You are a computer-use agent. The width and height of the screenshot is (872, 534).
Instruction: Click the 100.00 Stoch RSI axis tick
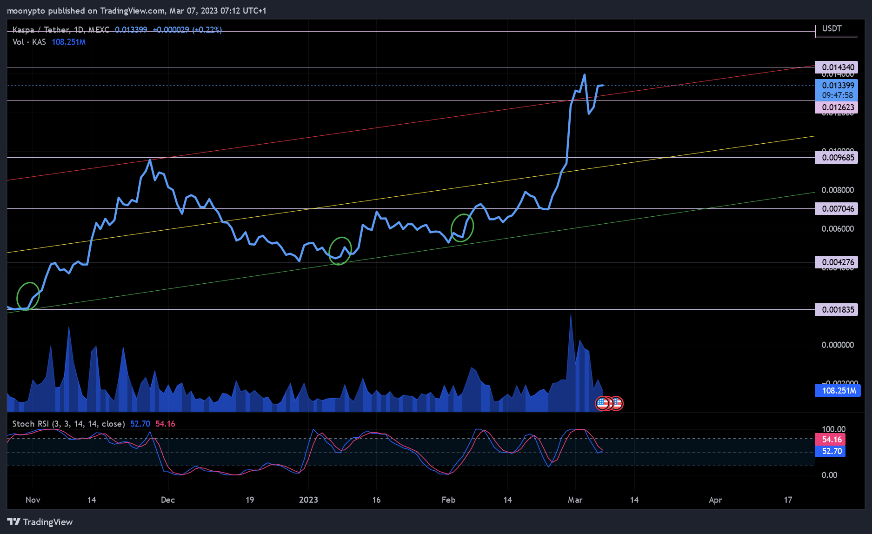(834, 429)
